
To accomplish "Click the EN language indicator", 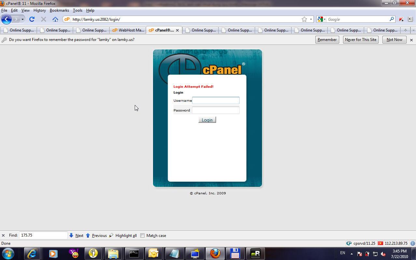I will (x=342, y=253).
